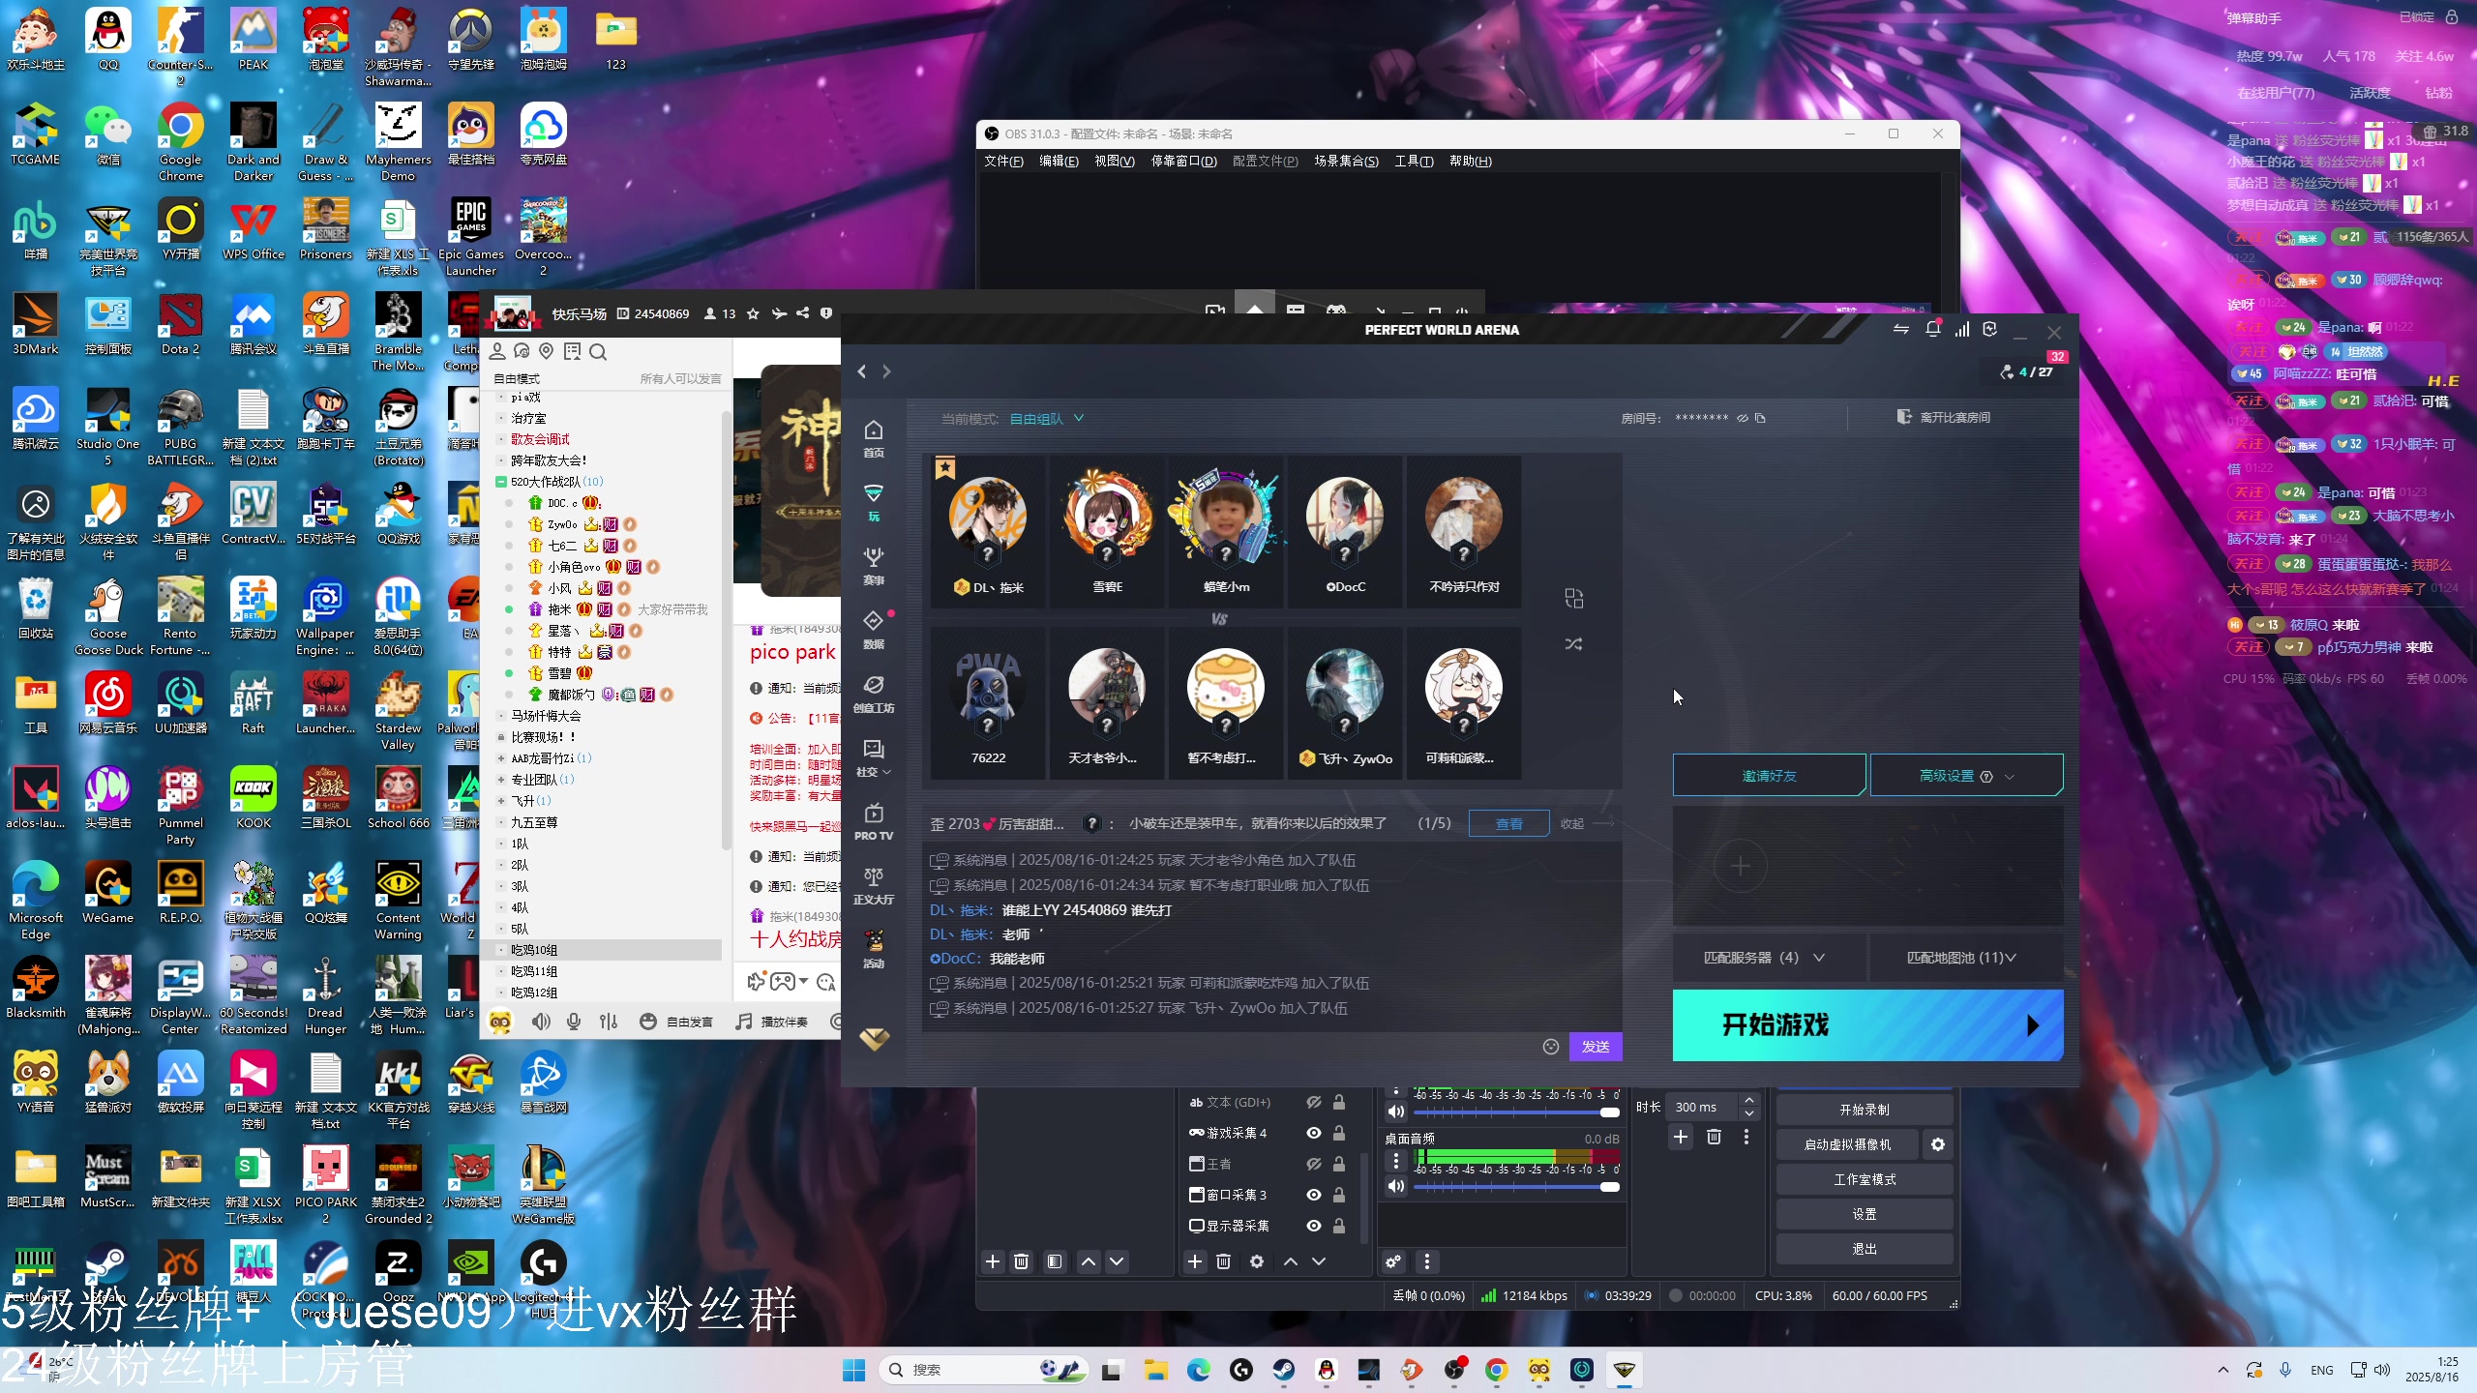The height and width of the screenshot is (1393, 2477).
Task: Click 离开比赛房间 to leave the room
Action: click(x=1944, y=418)
